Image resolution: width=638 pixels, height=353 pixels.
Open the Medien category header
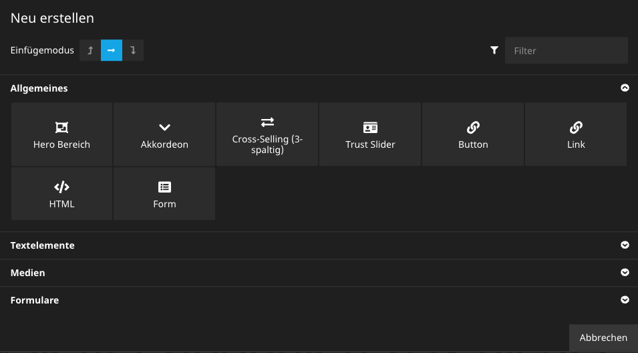tap(28, 273)
